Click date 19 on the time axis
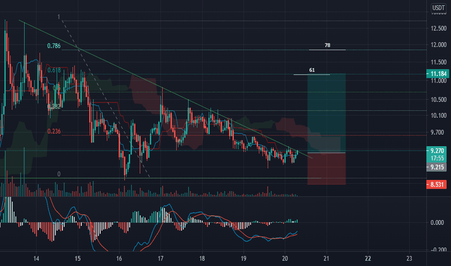 243,259
